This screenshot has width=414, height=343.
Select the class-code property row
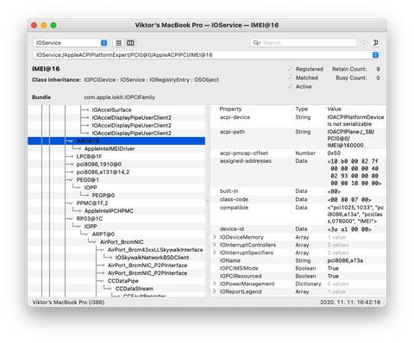(x=298, y=199)
